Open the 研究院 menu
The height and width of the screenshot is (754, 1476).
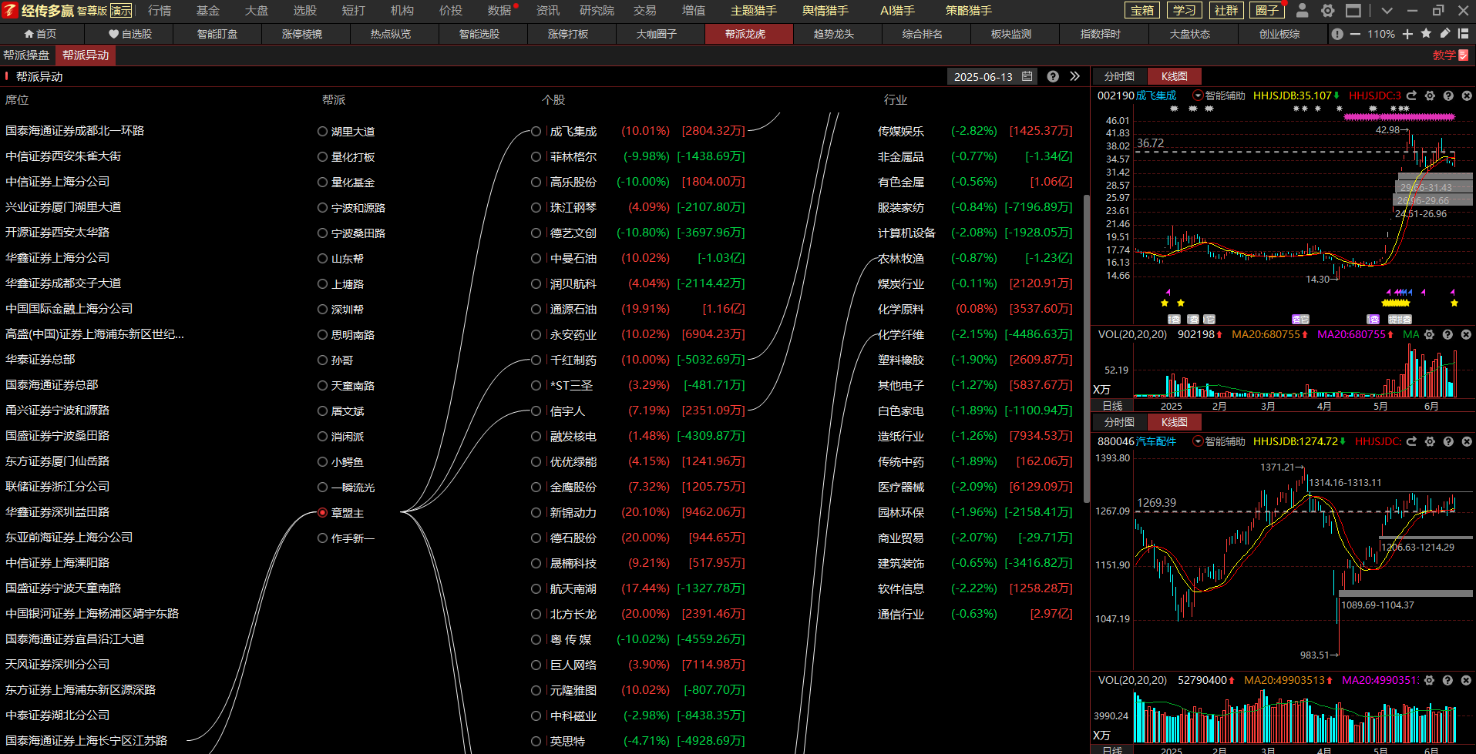coord(597,11)
